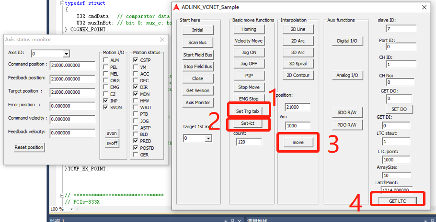Toggle the ORG checkbox
The width and height of the screenshot is (436, 222).
[106, 80]
